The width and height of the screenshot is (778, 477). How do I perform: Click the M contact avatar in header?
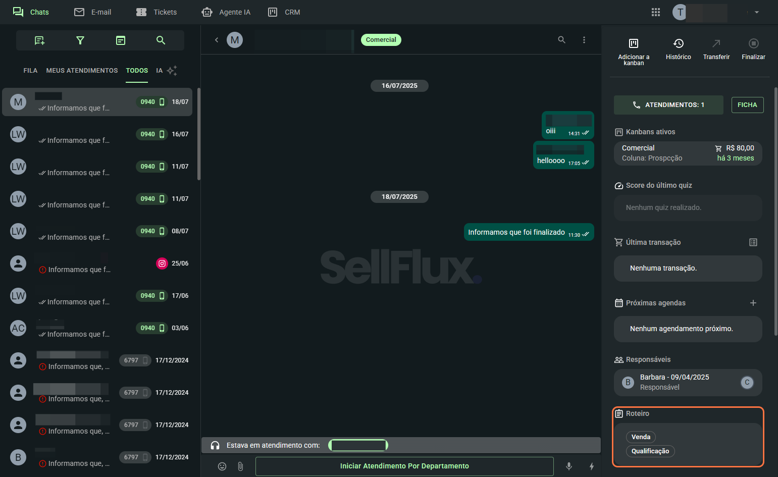[x=235, y=40]
